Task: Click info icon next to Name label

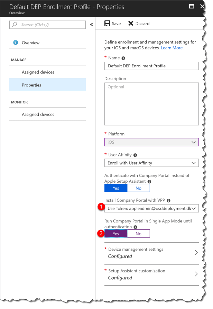Action: (x=123, y=58)
